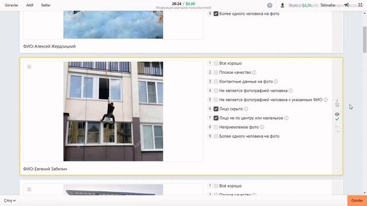Screen dimensions: 367x206
Task: Click hotkey number 1 beside Всё хорошо
Action: tap(210, 64)
